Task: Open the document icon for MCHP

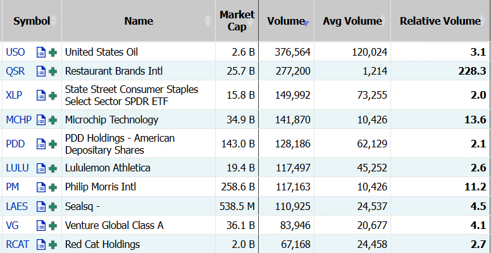Action: tap(41, 120)
